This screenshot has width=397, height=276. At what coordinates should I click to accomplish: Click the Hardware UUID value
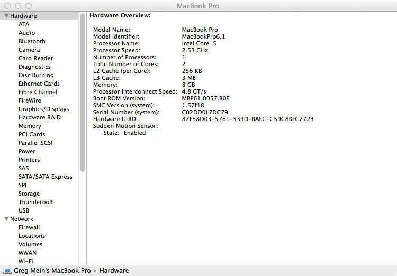(248, 119)
